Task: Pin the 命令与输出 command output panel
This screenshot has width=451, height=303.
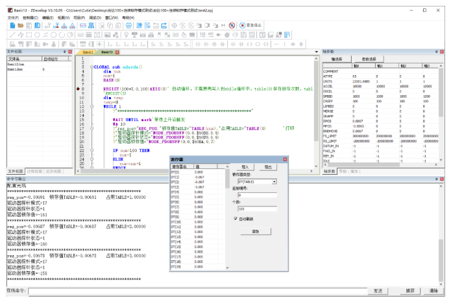Action: tap(436, 179)
